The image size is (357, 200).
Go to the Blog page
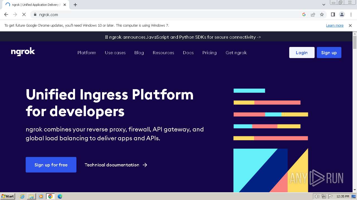[139, 52]
